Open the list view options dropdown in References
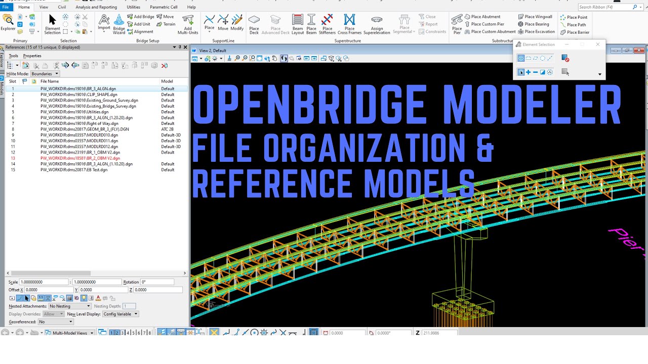The height and width of the screenshot is (364, 648). (17, 65)
